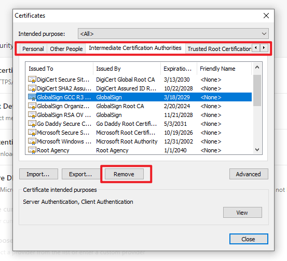
Task: Select the GlobalSign Organization certificate icon
Action: point(32,106)
